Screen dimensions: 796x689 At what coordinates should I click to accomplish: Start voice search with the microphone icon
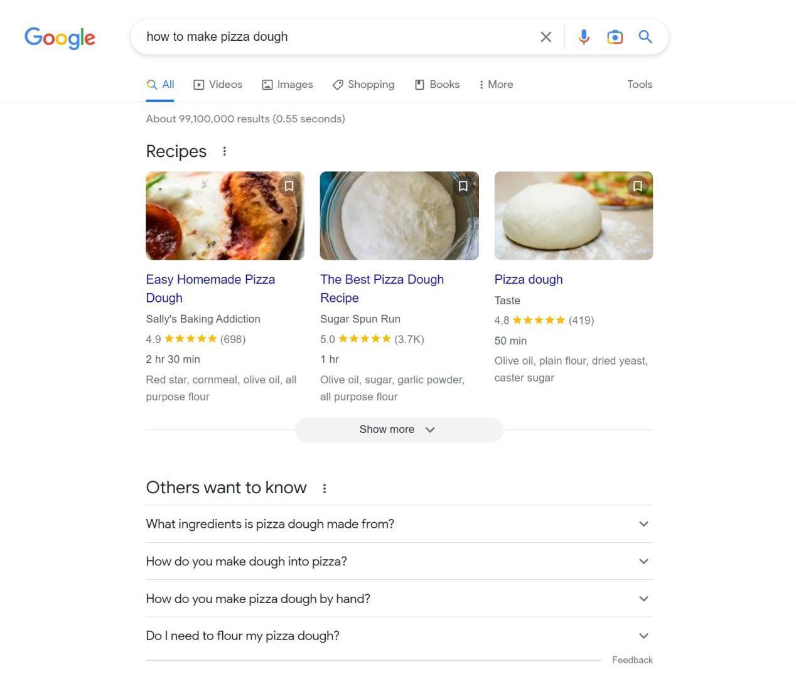(584, 37)
